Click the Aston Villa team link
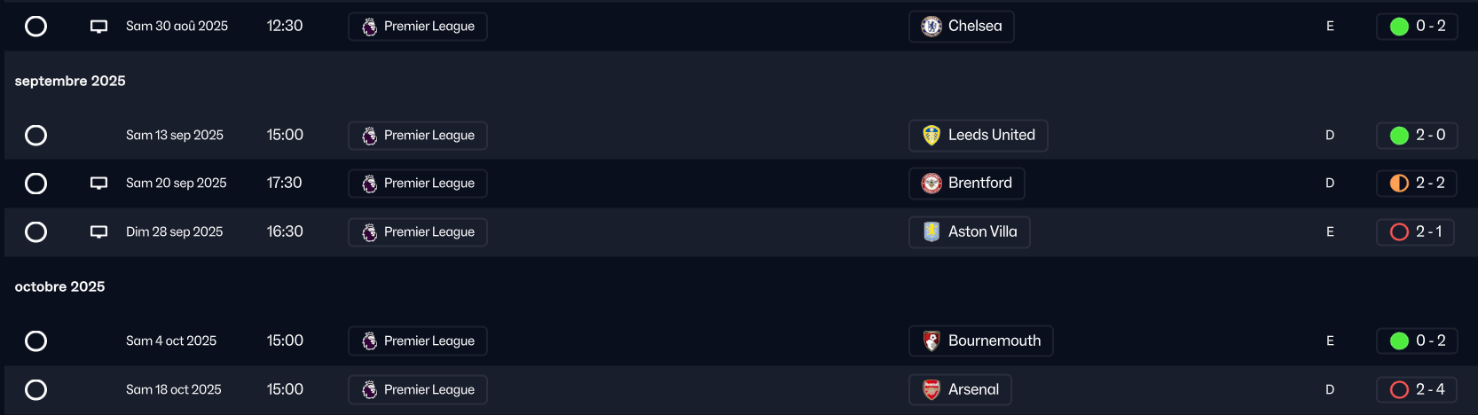1478x415 pixels. (x=982, y=231)
